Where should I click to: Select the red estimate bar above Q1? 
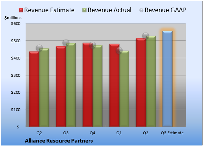click(114, 85)
